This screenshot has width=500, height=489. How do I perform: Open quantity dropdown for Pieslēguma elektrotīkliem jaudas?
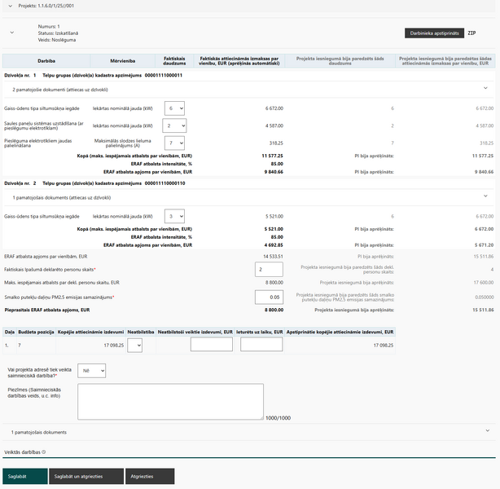[174, 143]
